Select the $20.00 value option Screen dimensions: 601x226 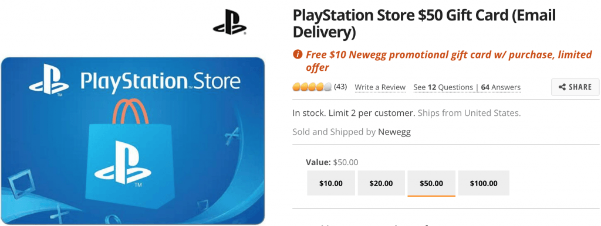coord(381,184)
